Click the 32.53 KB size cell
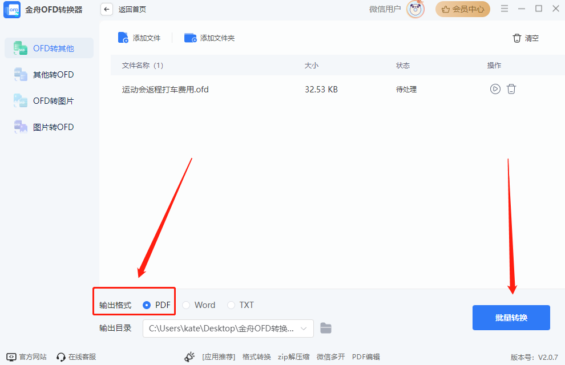Viewport: 565px width, 365px height. [x=321, y=90]
